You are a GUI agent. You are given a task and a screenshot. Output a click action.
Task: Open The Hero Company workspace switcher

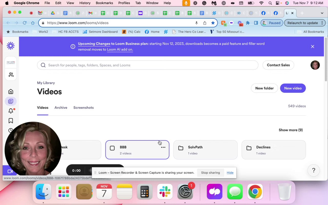(11, 63)
